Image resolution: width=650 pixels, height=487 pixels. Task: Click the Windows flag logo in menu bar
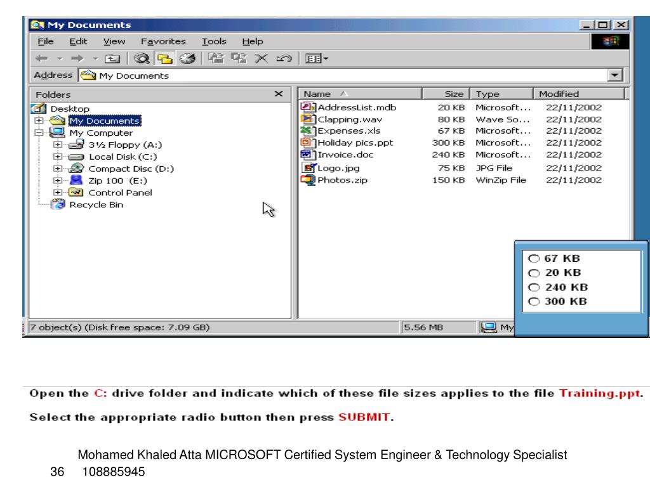610,41
